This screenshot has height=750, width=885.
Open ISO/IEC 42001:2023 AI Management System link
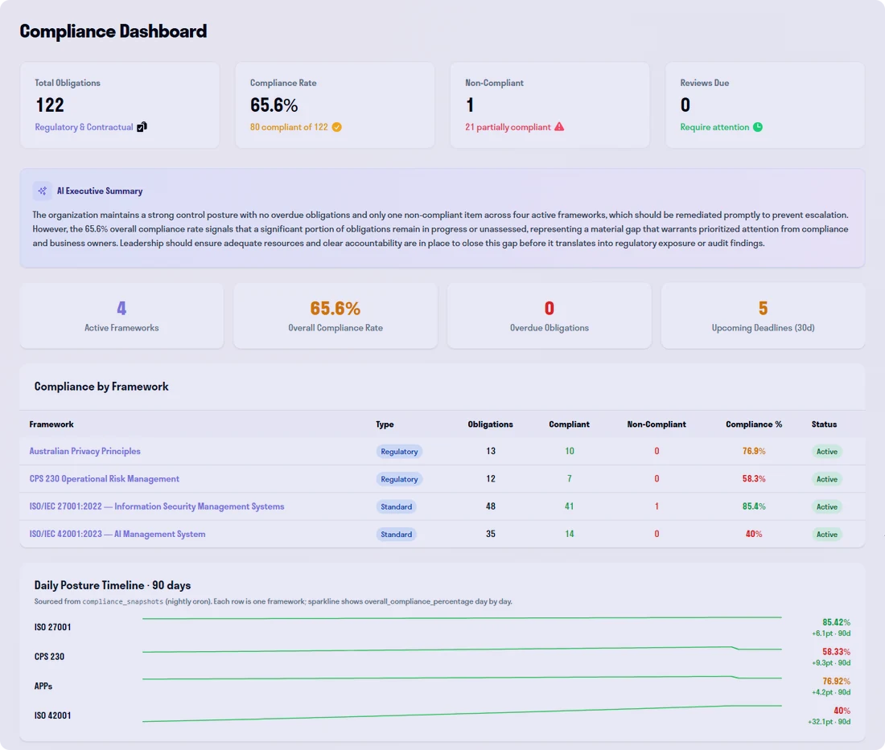(117, 534)
